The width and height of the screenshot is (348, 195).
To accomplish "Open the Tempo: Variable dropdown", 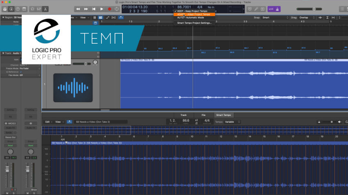I will [233, 122].
